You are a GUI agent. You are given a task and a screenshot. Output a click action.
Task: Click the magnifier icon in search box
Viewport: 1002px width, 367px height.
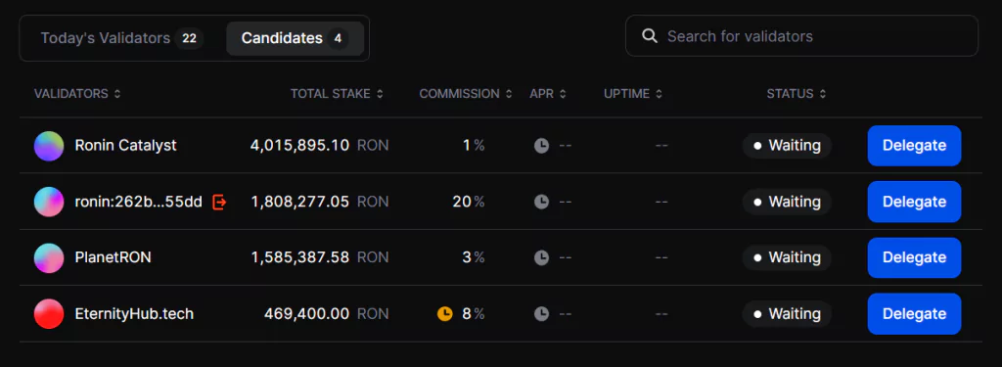pos(650,36)
